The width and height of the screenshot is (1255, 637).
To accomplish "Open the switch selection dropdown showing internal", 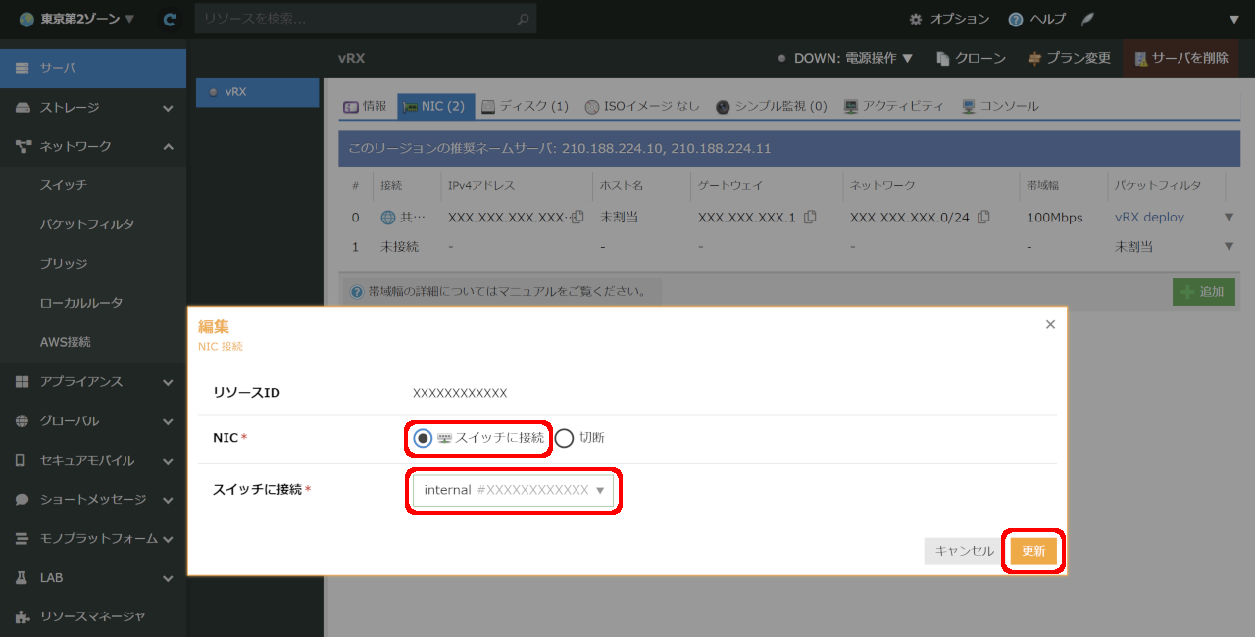I will [514, 490].
